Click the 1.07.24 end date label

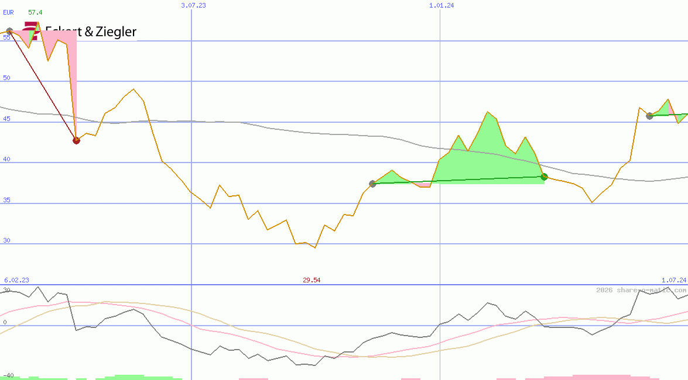[x=673, y=280]
